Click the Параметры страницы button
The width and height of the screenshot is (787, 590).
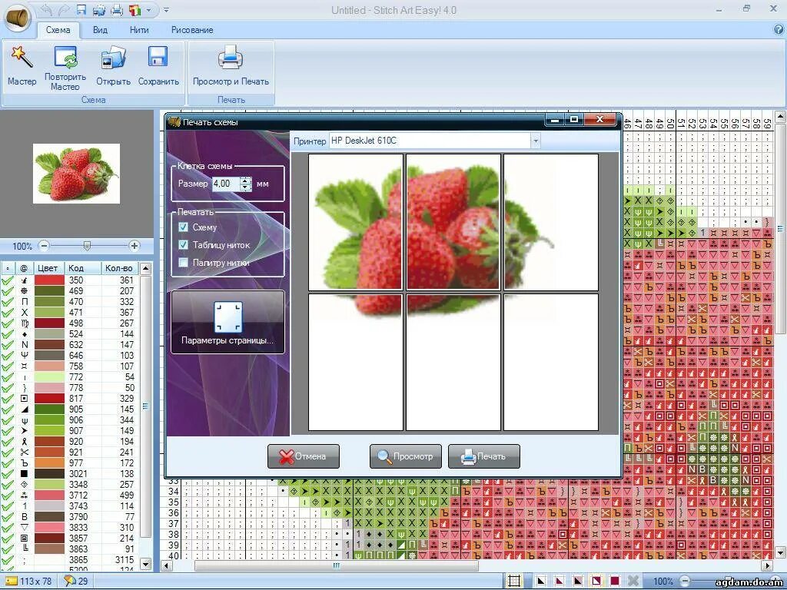coord(227,321)
